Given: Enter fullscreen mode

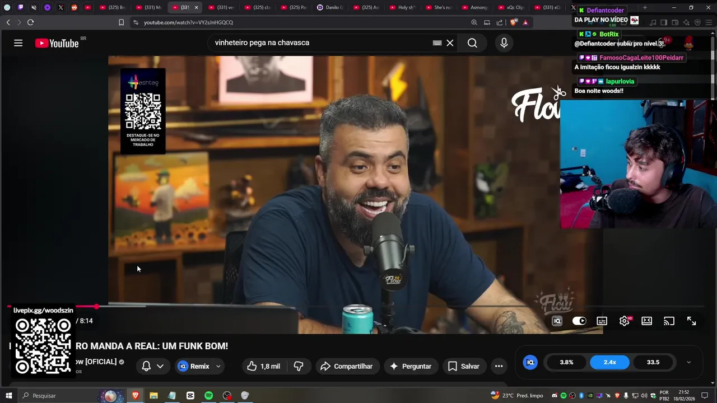Looking at the screenshot, I should [x=691, y=321].
